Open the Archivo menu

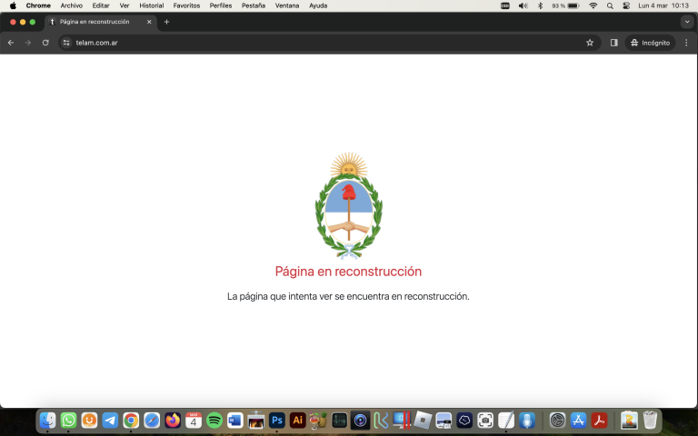pyautogui.click(x=71, y=5)
